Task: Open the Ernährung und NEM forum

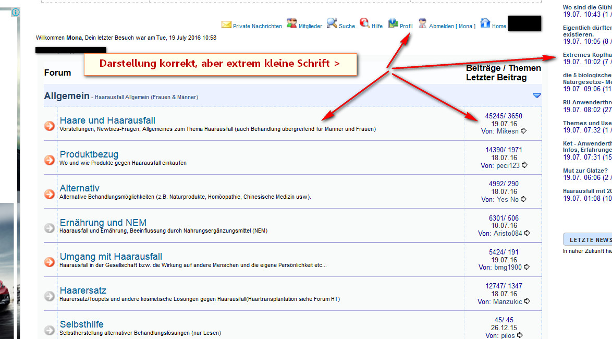Action: pyautogui.click(x=103, y=223)
